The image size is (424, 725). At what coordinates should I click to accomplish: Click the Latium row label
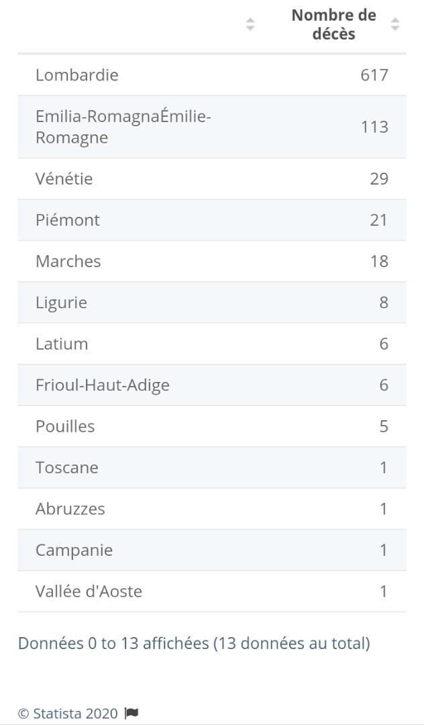click(x=62, y=344)
